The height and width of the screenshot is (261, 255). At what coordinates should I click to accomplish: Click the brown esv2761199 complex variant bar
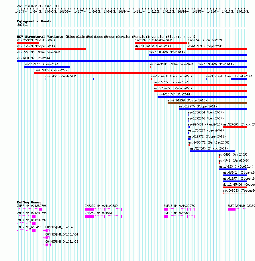[x=207, y=103]
